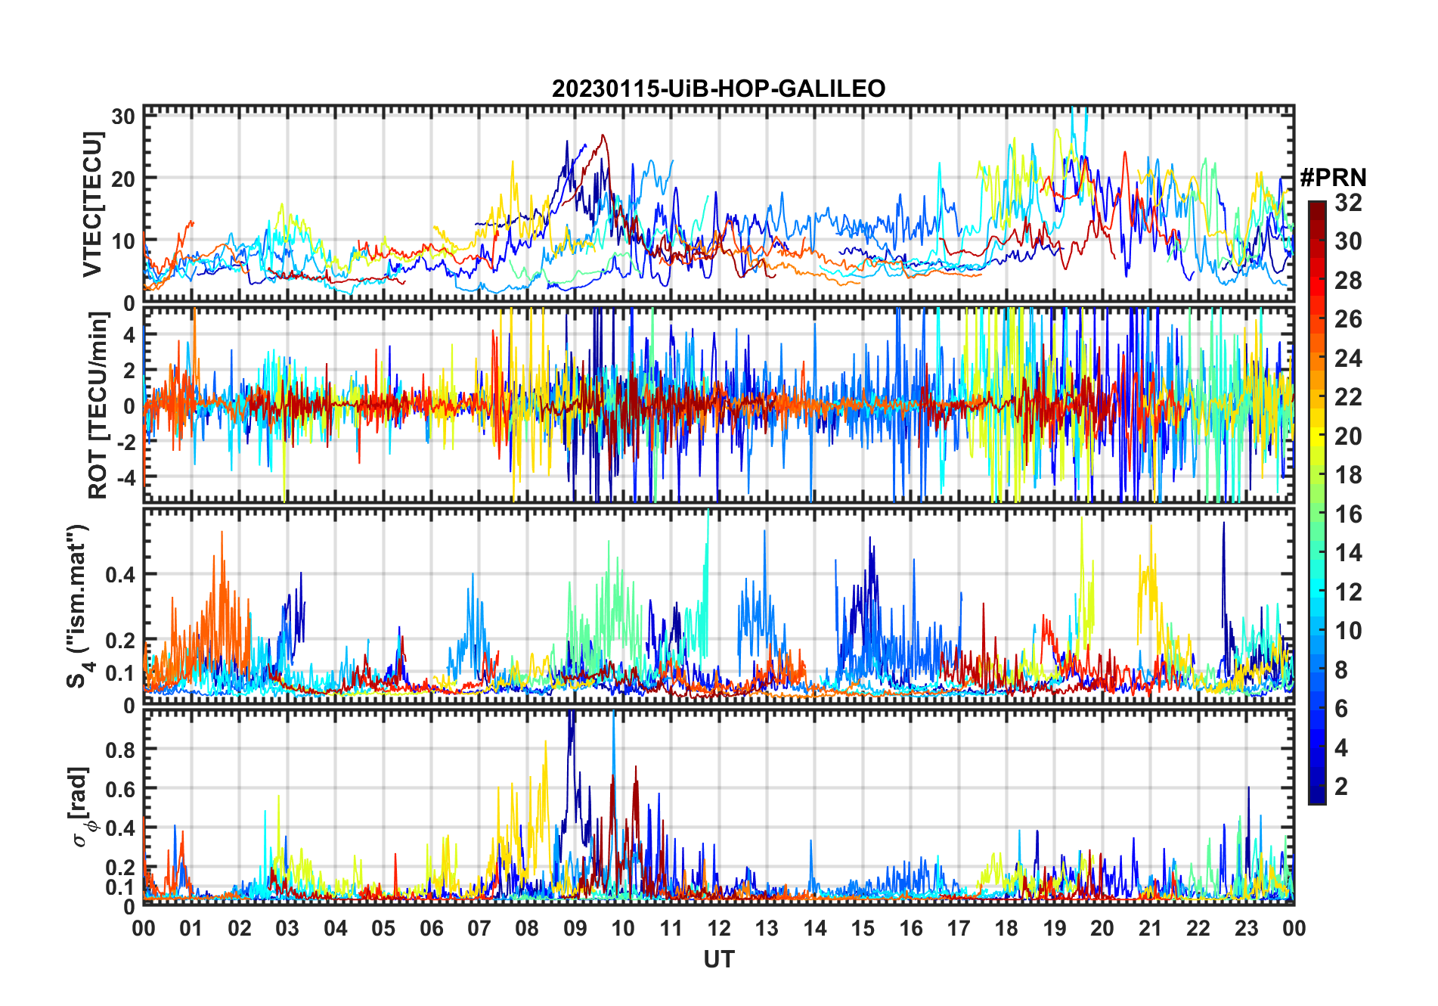
Task: Select ROT axis tick label 2
Action: [129, 370]
